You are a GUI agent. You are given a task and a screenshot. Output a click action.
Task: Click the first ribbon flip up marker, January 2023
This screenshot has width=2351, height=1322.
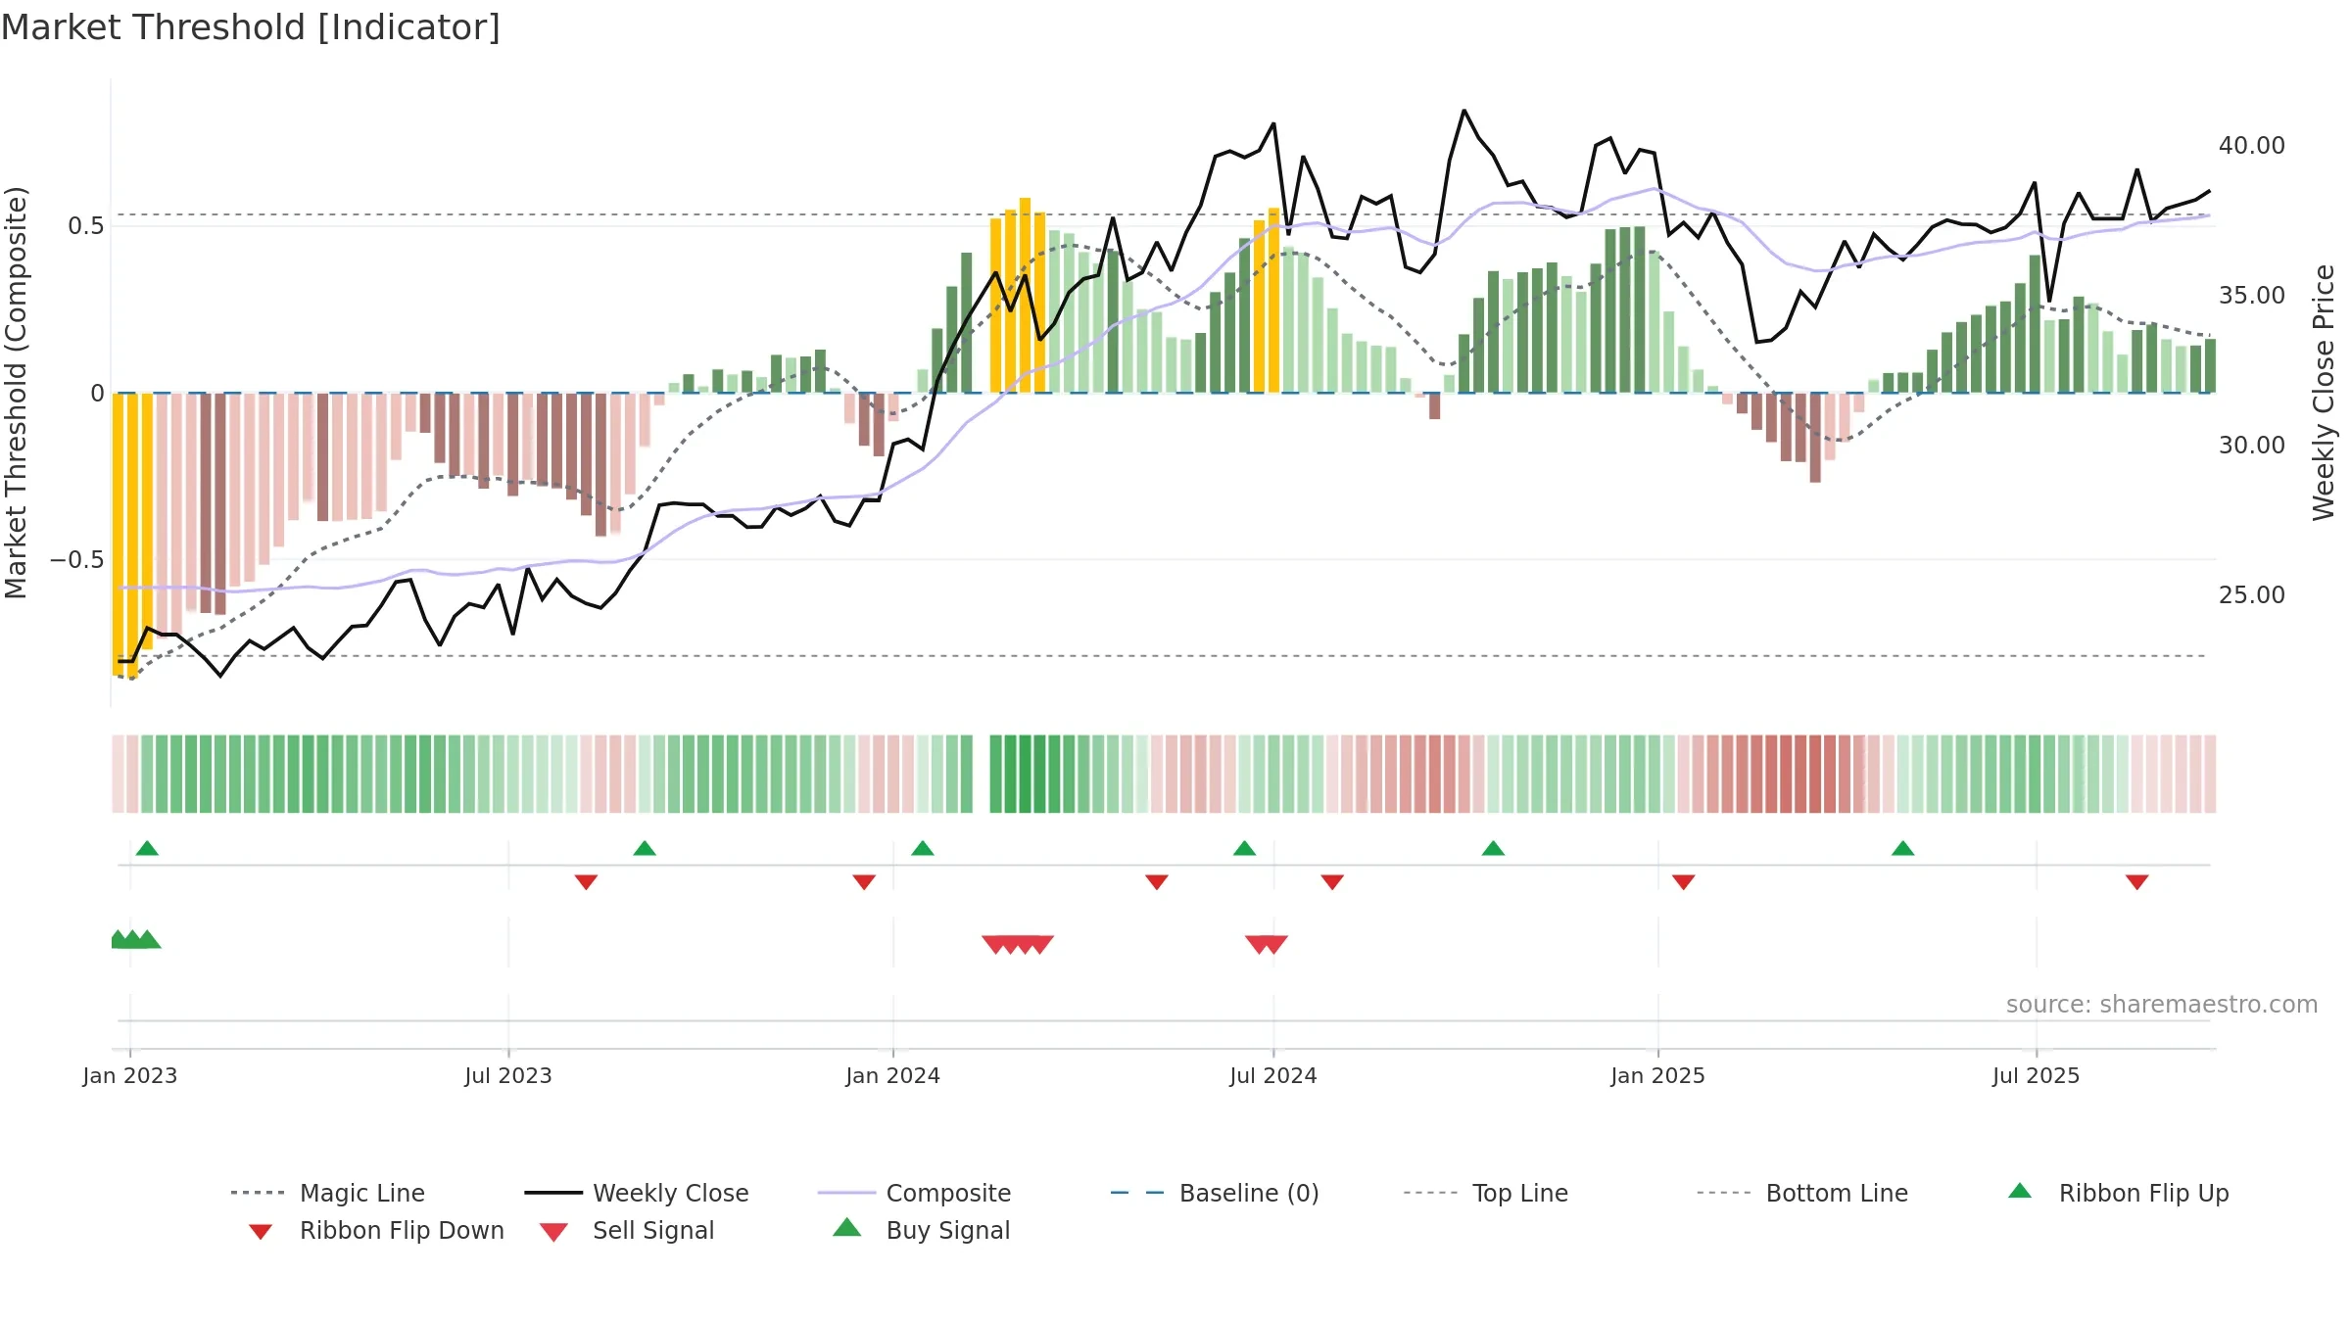click(x=147, y=848)
